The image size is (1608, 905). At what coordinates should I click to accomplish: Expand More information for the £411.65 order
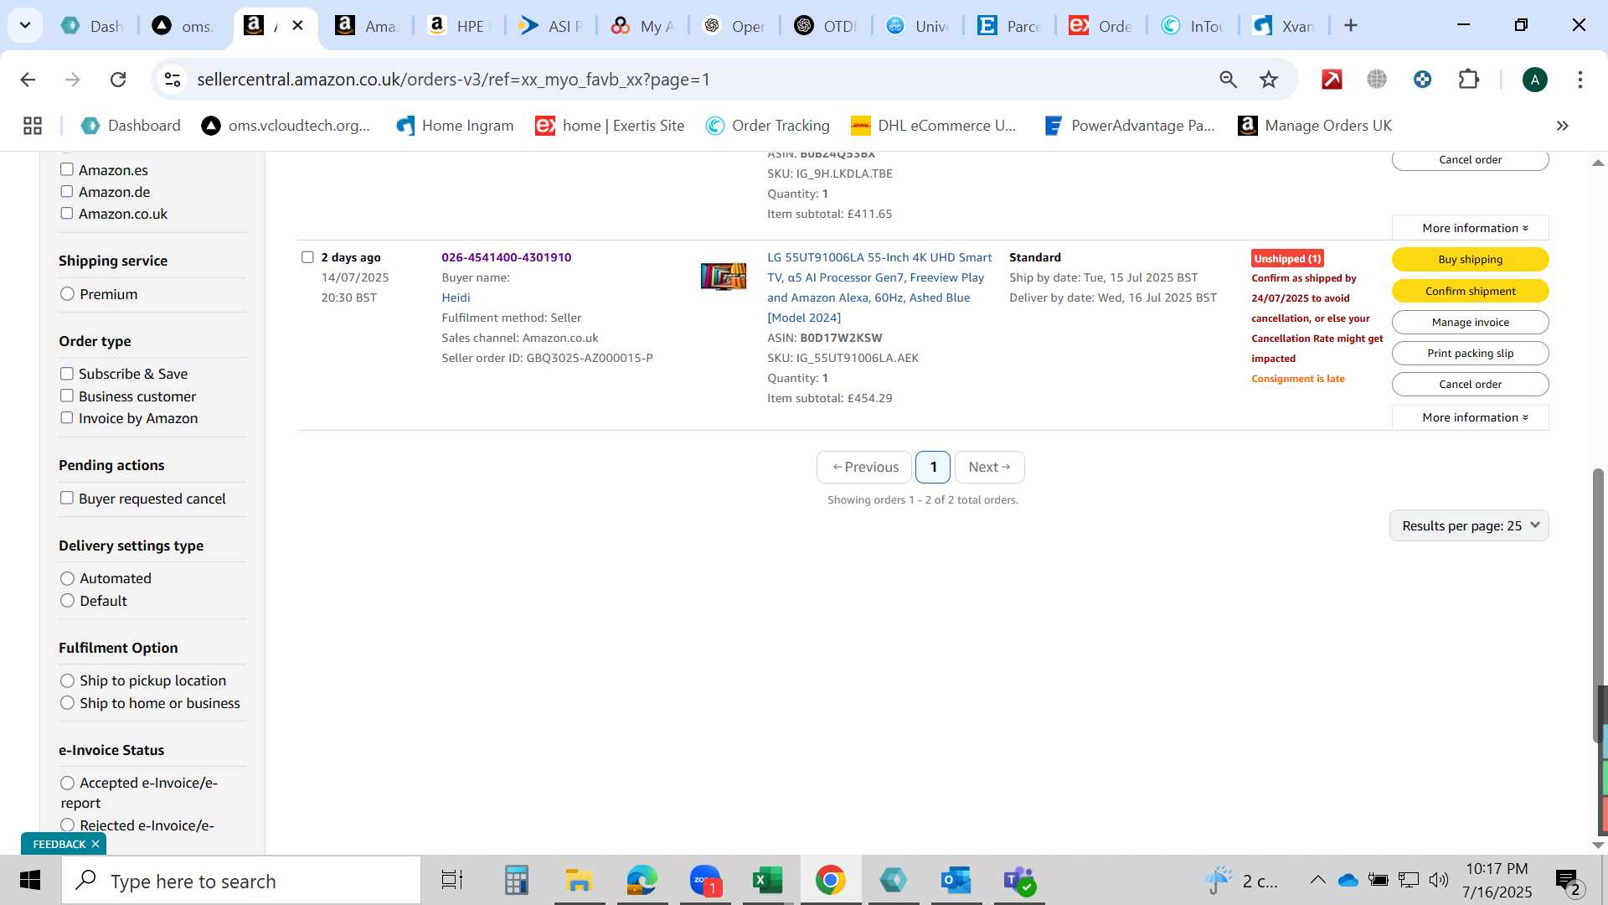1471,228
